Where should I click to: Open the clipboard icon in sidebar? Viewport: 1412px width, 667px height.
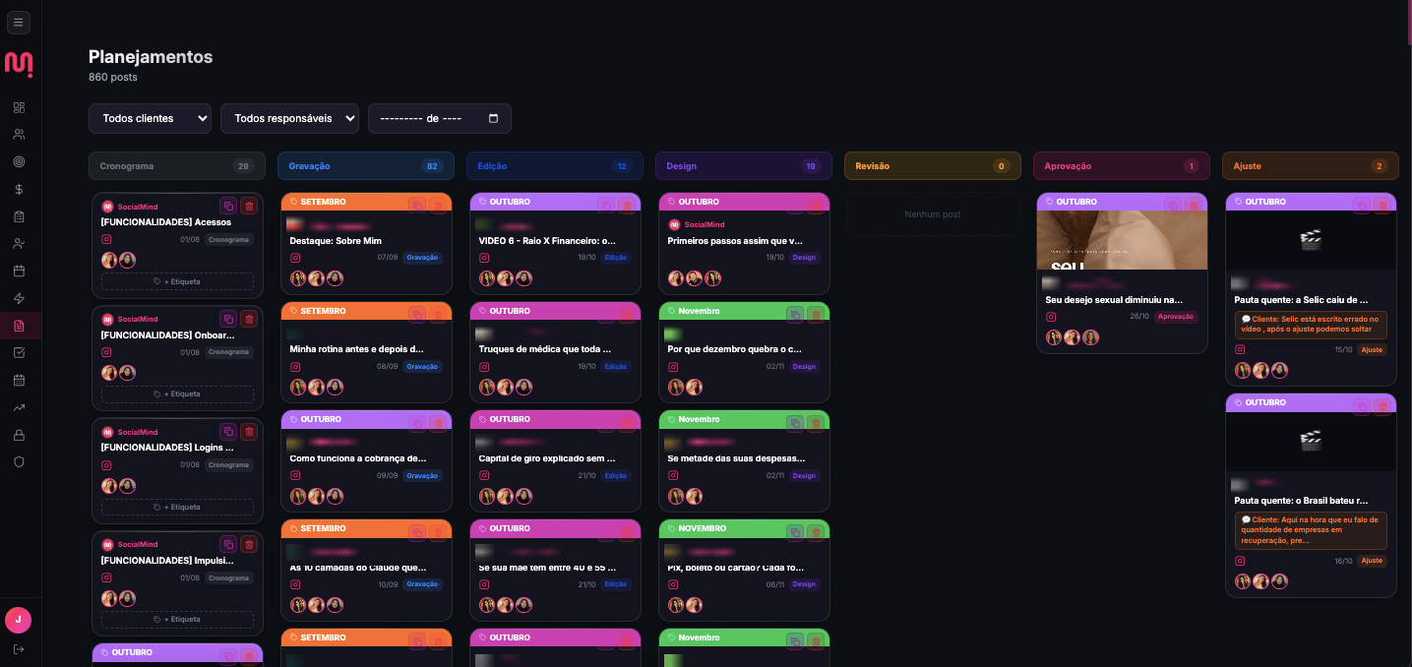click(x=19, y=216)
